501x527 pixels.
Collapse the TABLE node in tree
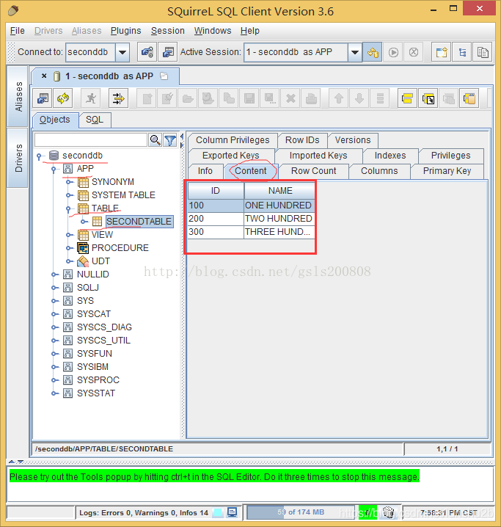pyautogui.click(x=68, y=208)
